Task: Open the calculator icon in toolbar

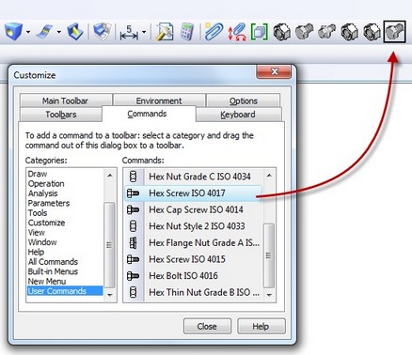Action: (187, 31)
